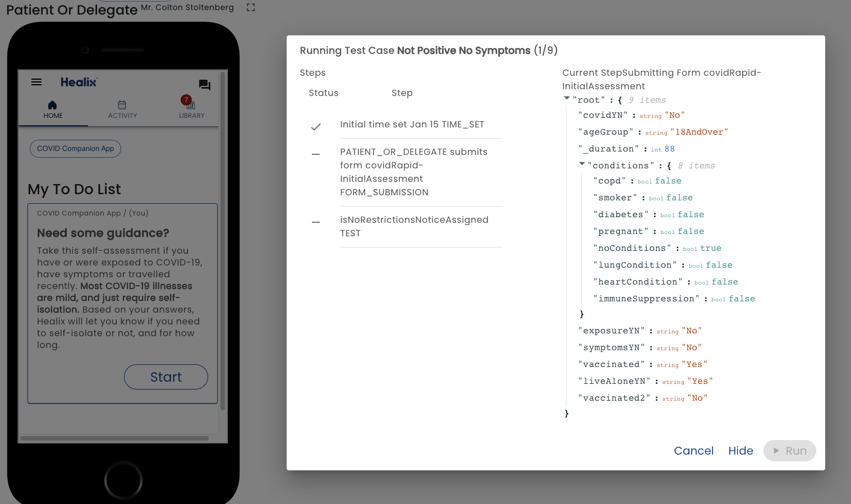Screen dimensions: 851x504
Task: Select the isNoRestrictionsNoticeAssigned TEST step
Action: pos(414,227)
